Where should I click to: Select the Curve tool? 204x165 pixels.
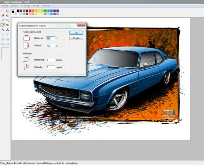click(x=8, y=34)
